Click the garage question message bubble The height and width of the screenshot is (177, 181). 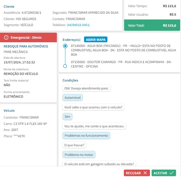99,164
